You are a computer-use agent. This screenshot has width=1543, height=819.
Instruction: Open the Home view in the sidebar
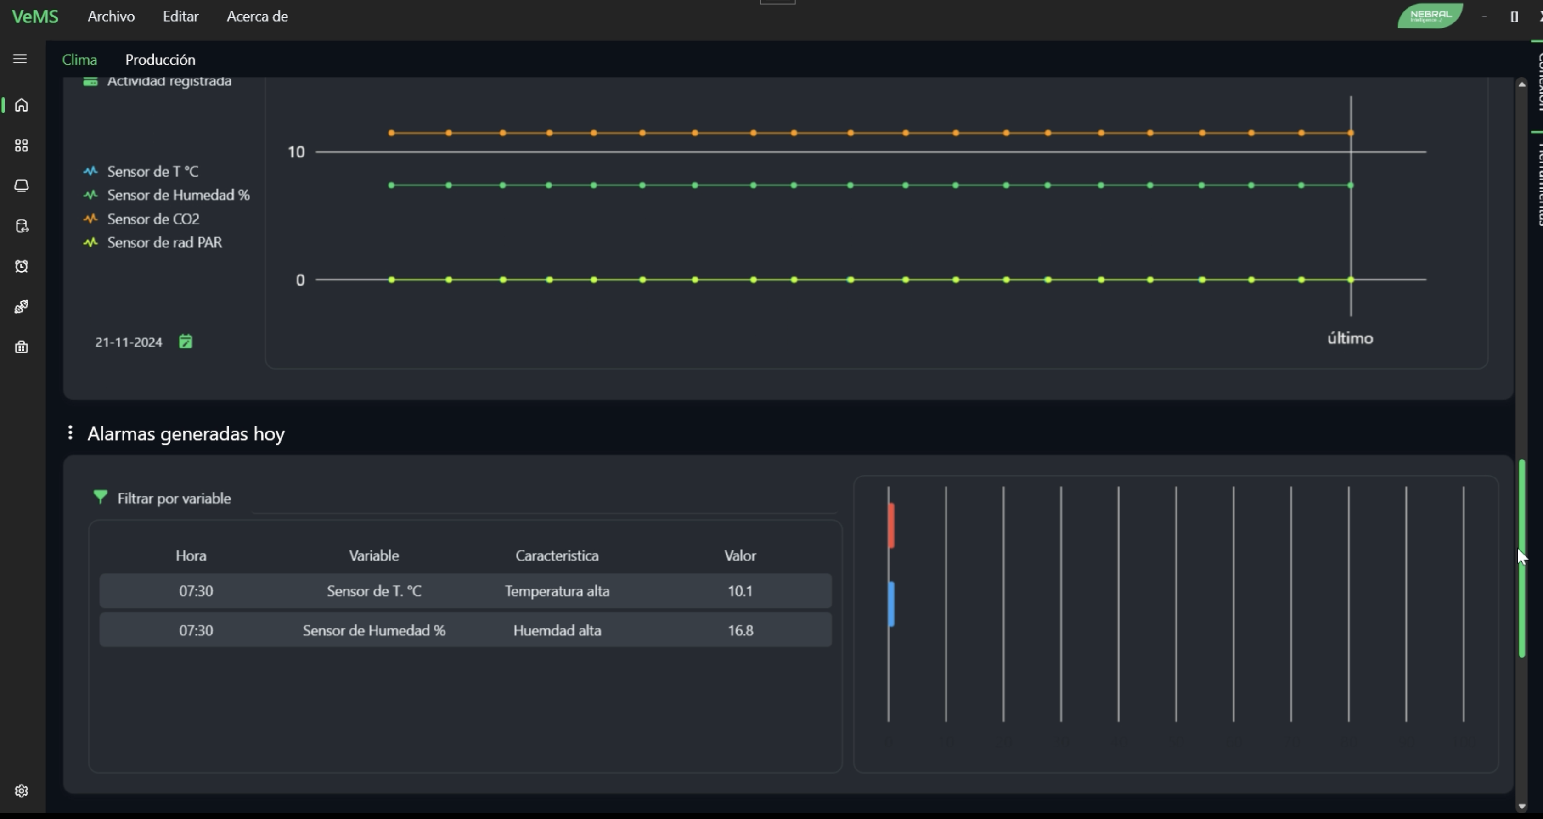click(21, 105)
